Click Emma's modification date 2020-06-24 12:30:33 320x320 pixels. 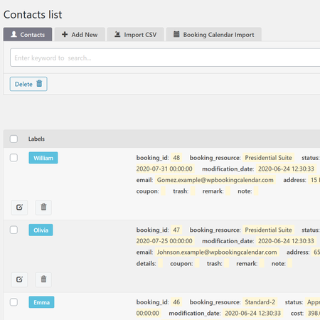click(253, 313)
